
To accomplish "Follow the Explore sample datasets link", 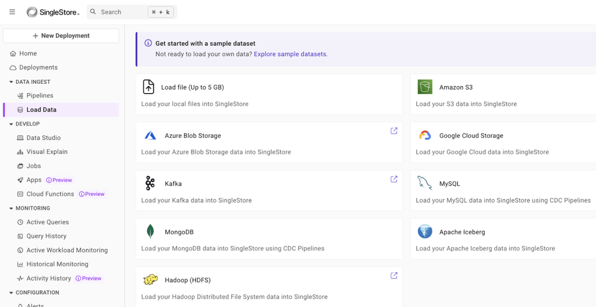I will [290, 54].
